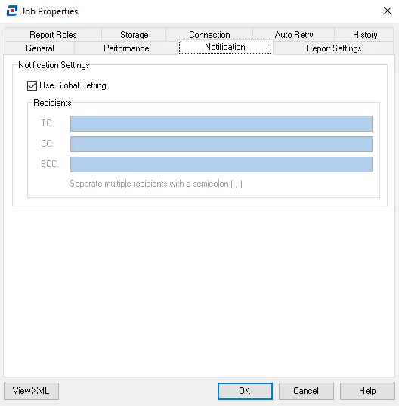Click the Cancel button
The height and width of the screenshot is (406, 399).
pyautogui.click(x=306, y=391)
